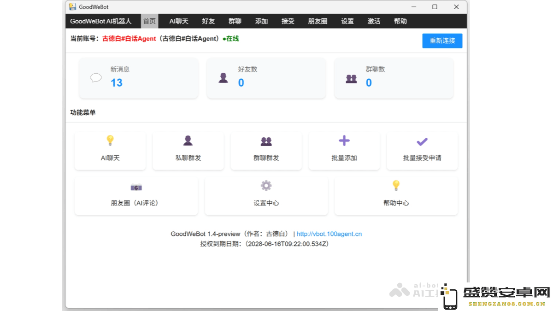Go to the 好友 menu item

[x=208, y=21]
